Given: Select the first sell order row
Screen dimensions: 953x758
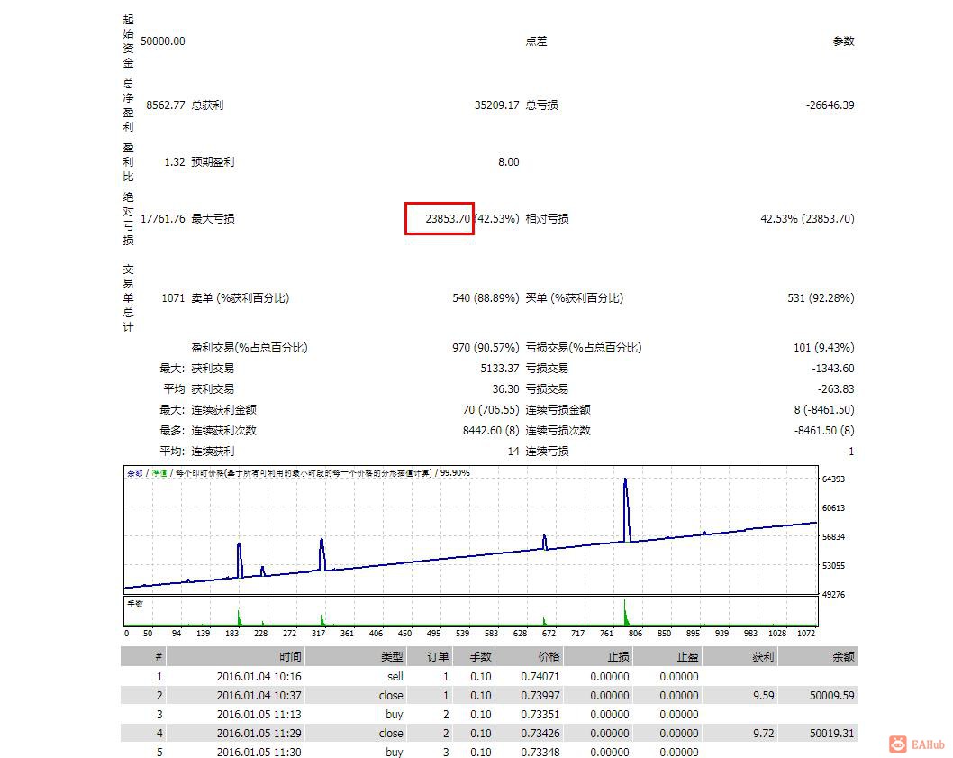Looking at the screenshot, I should coord(488,677).
